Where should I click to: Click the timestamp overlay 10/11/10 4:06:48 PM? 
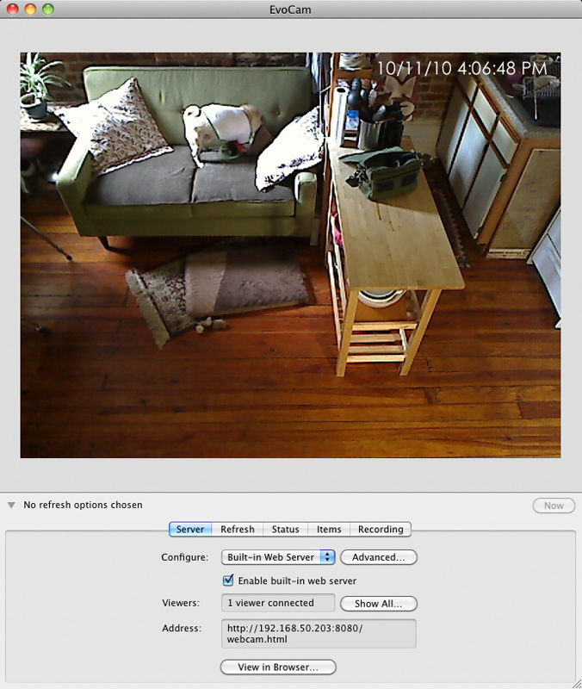[x=461, y=68]
